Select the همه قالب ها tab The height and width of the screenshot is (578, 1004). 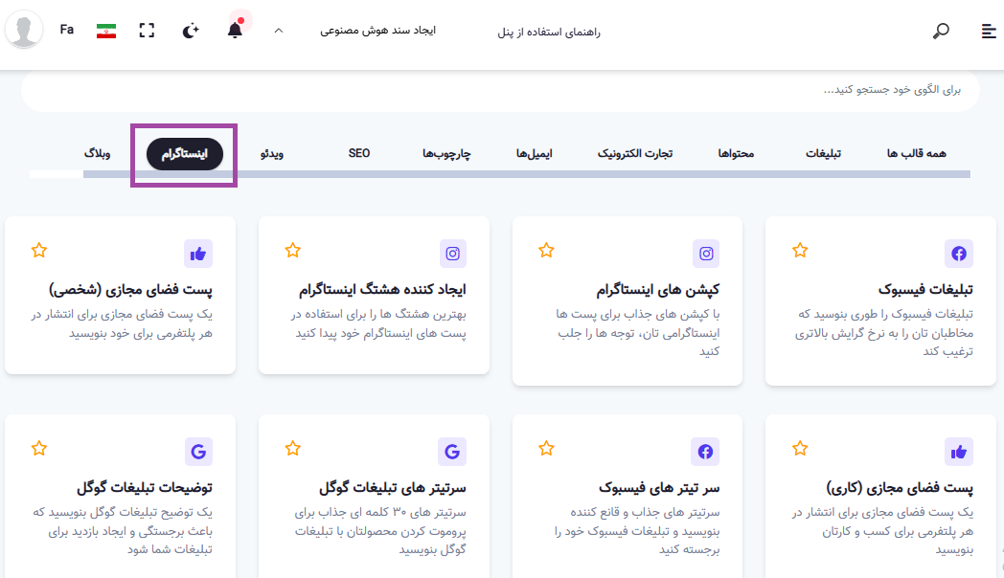pos(916,153)
